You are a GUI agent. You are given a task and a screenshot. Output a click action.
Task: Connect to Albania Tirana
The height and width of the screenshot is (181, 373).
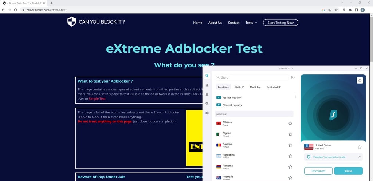coord(255,123)
